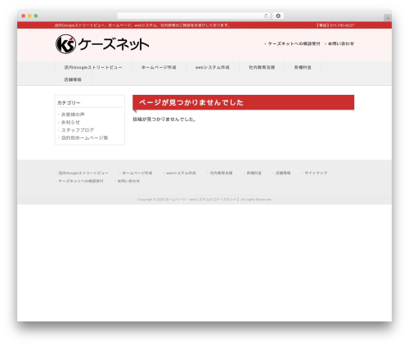This screenshot has width=409, height=346.
Task: Click the ケーズネット logo in the header
Action: (102, 44)
